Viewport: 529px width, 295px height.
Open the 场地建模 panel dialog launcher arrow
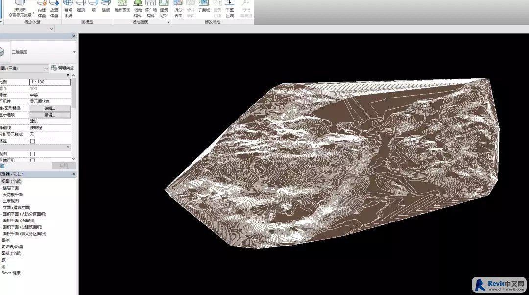point(168,22)
